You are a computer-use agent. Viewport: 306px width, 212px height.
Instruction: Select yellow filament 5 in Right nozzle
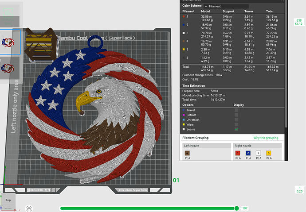tap(269, 153)
